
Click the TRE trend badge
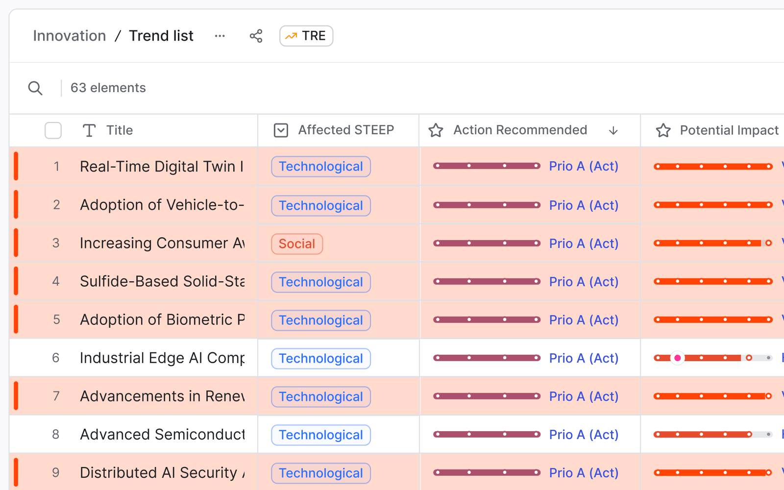click(x=306, y=36)
